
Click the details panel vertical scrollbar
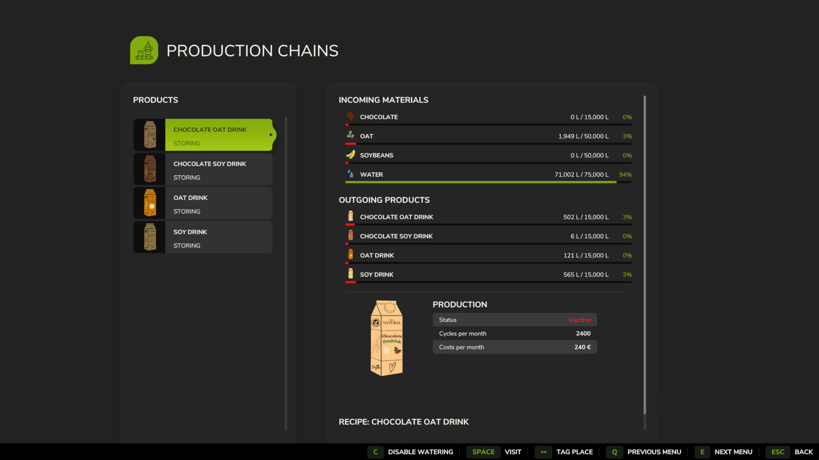pos(644,256)
